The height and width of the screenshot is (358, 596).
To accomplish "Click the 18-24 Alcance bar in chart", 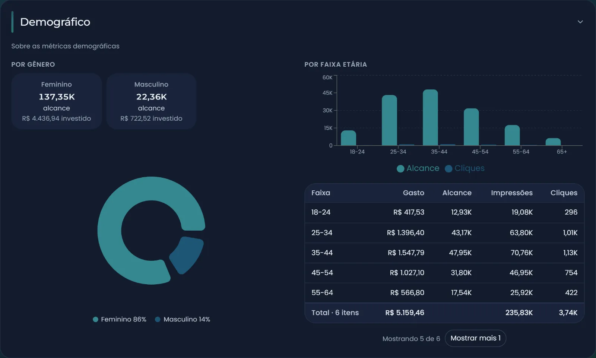I will click(x=349, y=138).
